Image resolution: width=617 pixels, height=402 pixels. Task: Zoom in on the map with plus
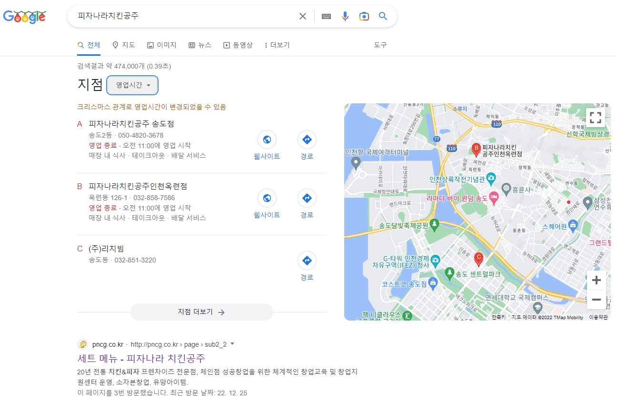pos(596,280)
